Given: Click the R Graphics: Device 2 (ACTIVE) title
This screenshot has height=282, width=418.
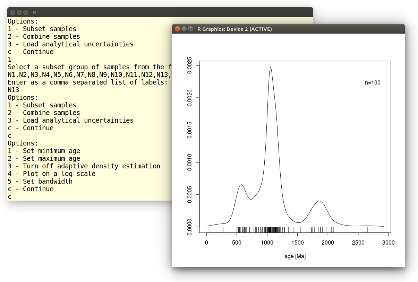Looking at the screenshot, I should coord(234,29).
